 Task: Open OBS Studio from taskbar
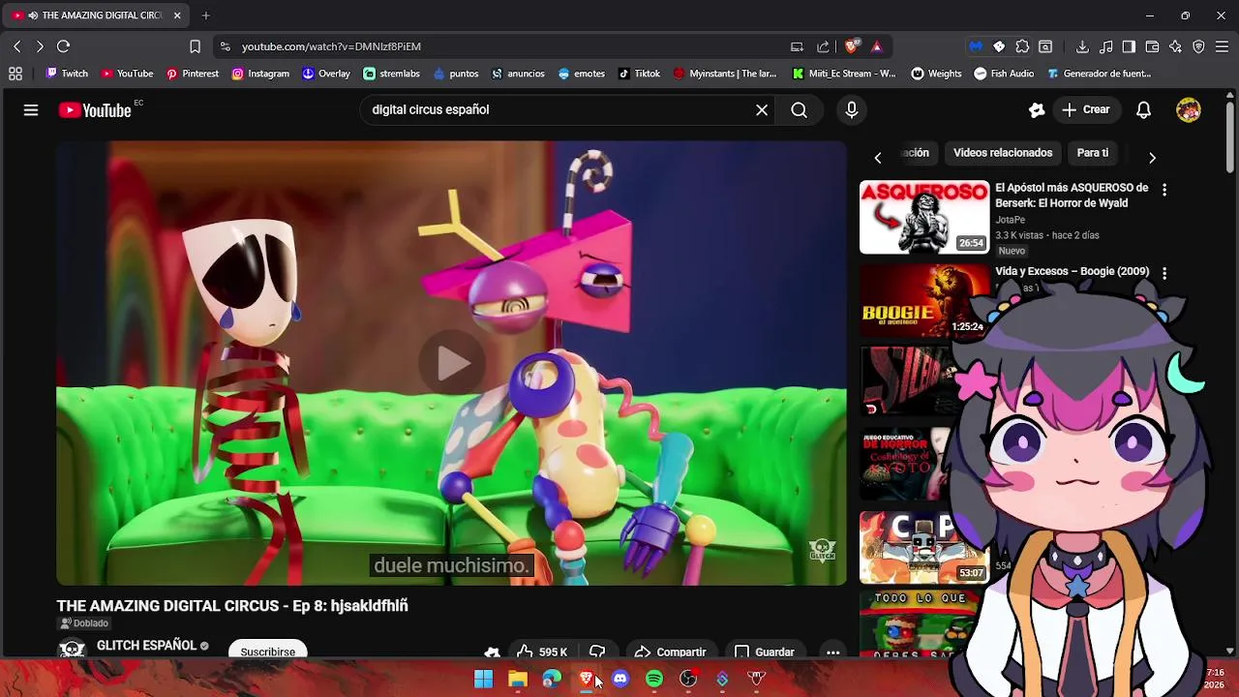point(688,679)
